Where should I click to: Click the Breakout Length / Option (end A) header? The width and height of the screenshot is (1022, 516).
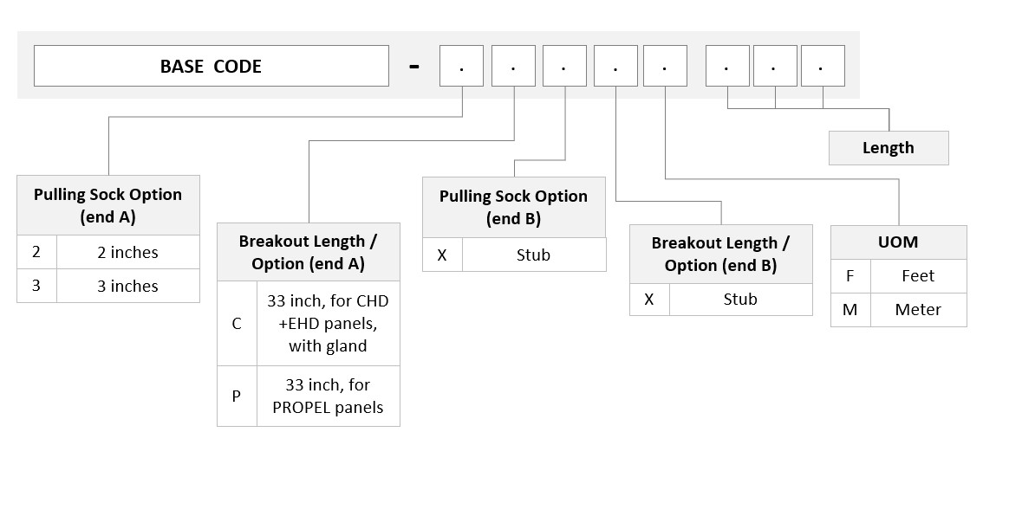point(309,253)
